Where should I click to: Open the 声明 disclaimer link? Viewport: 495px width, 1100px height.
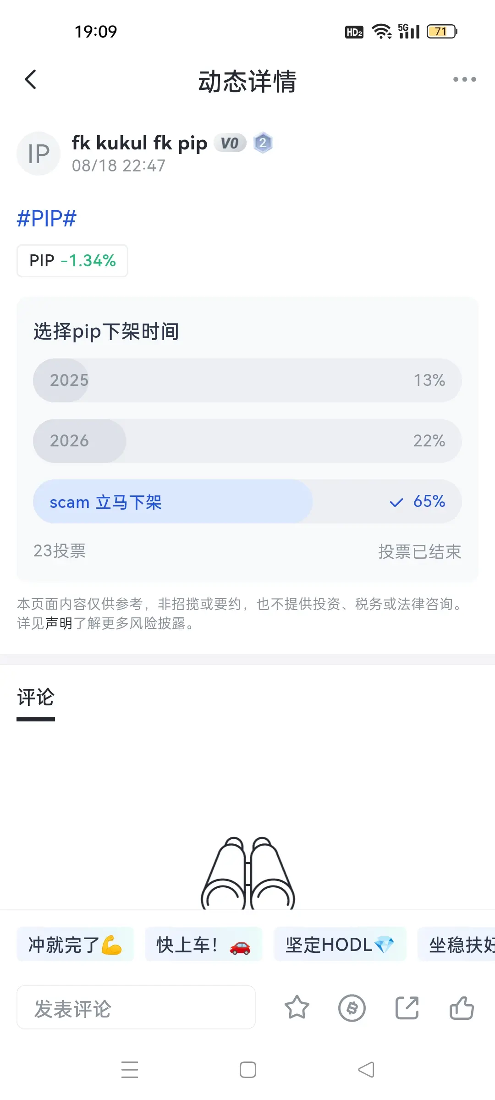[x=59, y=623]
